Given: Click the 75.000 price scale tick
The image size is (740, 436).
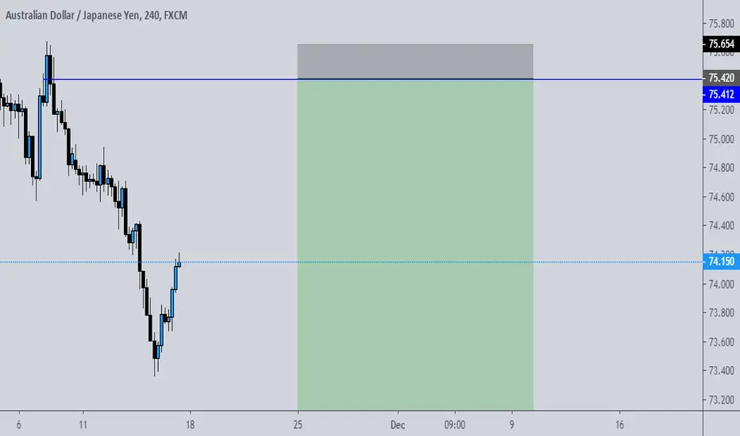Looking at the screenshot, I should (721, 139).
